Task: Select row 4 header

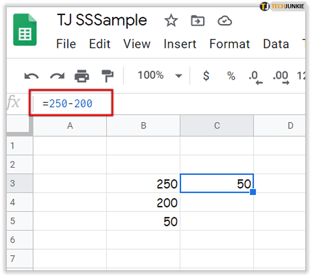Action: tap(13, 203)
